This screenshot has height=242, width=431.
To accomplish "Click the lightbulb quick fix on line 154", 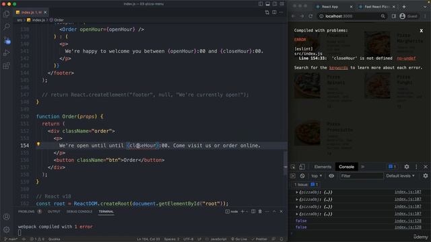I will 38,144.
